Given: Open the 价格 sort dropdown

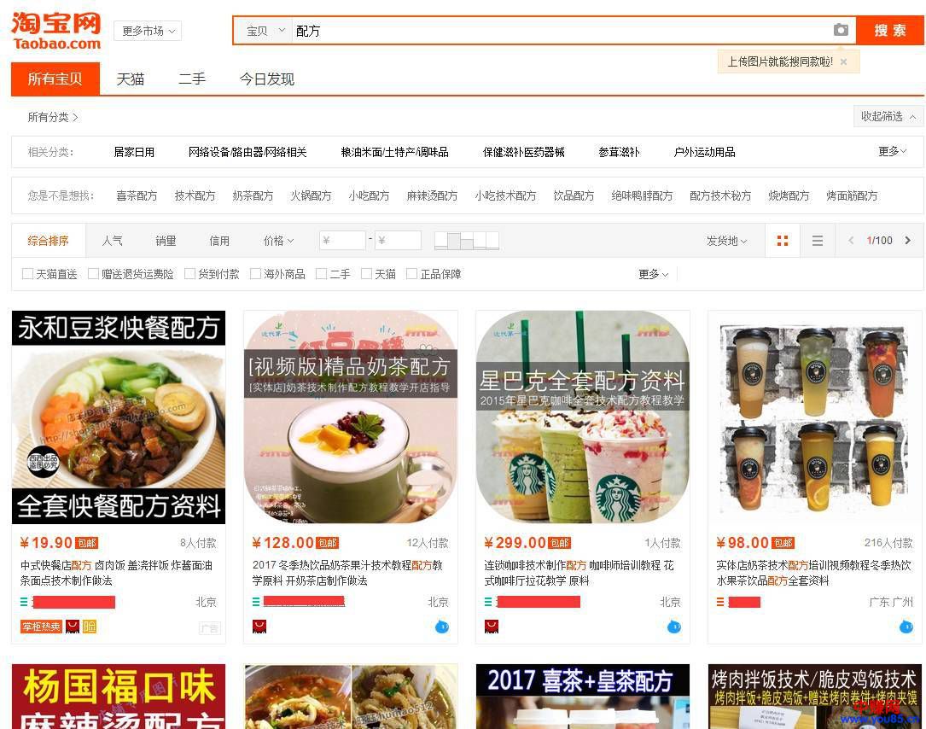Looking at the screenshot, I should click(x=278, y=241).
